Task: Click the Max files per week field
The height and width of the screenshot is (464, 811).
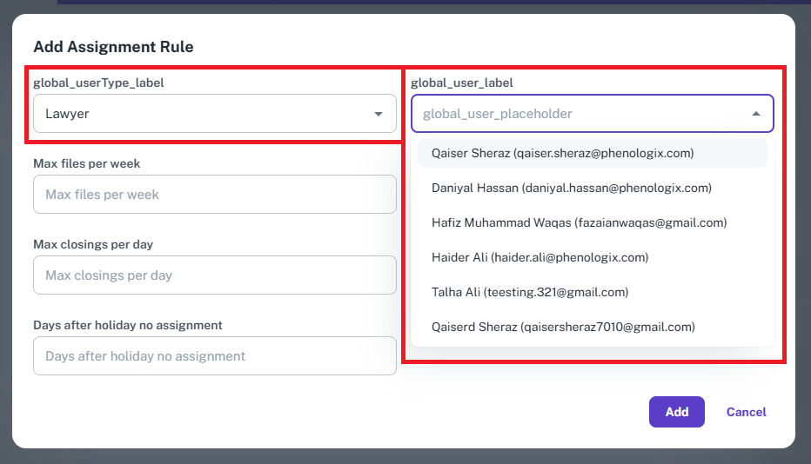Action: (x=214, y=195)
